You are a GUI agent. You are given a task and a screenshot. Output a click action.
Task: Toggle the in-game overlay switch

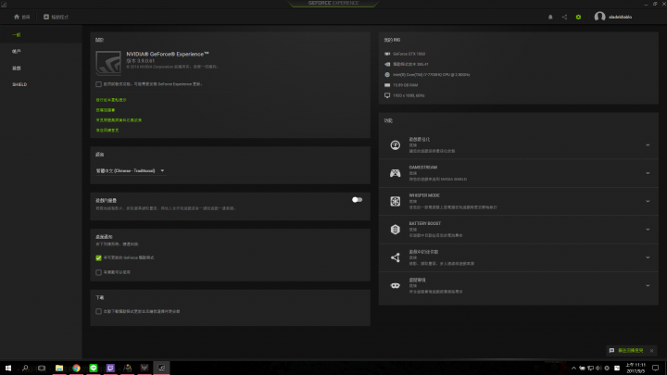tap(357, 200)
